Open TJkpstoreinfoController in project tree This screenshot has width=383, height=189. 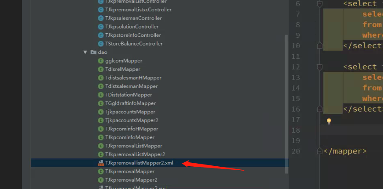pyautogui.click(x=133, y=35)
